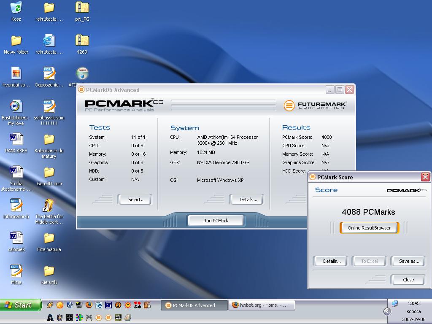This screenshot has width=432, height=324.
Task: Click the '11 of 11' System tests value
Action: pos(139,137)
